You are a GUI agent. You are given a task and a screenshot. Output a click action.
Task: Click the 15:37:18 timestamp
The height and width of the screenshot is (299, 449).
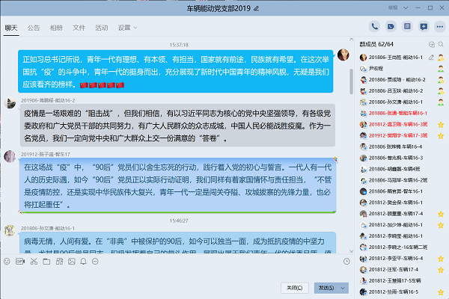click(179, 45)
